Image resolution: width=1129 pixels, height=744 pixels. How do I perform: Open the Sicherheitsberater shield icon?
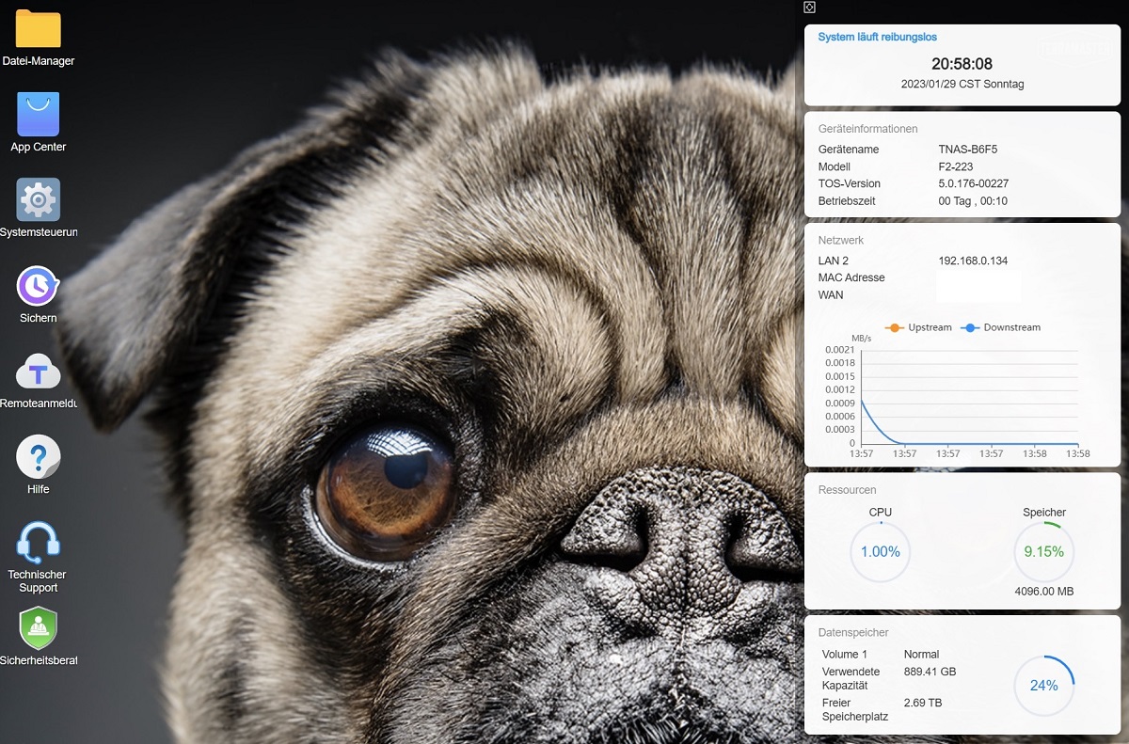pyautogui.click(x=39, y=628)
